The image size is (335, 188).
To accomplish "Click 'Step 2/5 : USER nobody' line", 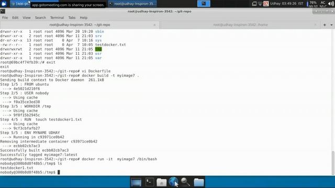I will tap(25, 93).
